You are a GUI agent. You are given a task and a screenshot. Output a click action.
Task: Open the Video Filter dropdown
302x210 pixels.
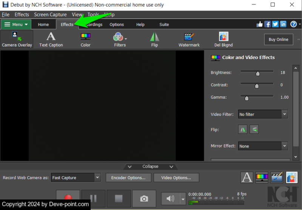pos(263,114)
